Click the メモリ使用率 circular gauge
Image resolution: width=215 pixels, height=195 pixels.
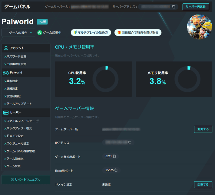(187, 79)
